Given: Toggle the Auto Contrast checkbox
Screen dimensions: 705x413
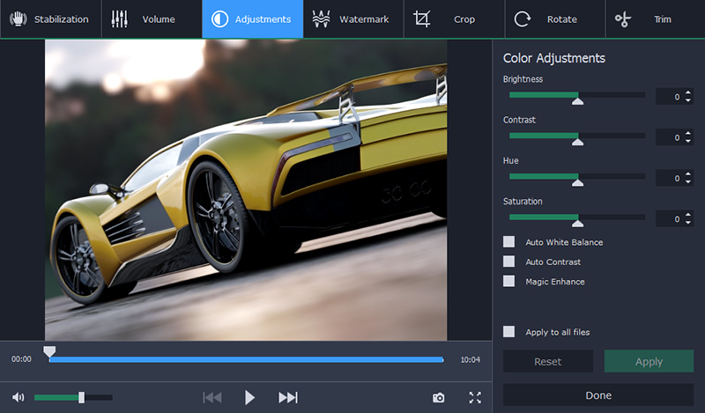Looking at the screenshot, I should click(x=508, y=262).
